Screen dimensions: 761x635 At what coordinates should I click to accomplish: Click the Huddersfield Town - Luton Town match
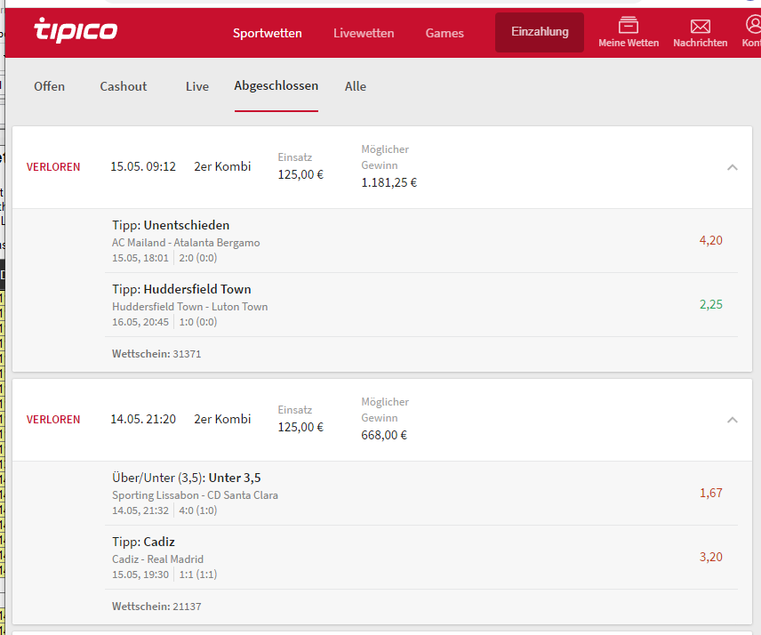click(189, 307)
